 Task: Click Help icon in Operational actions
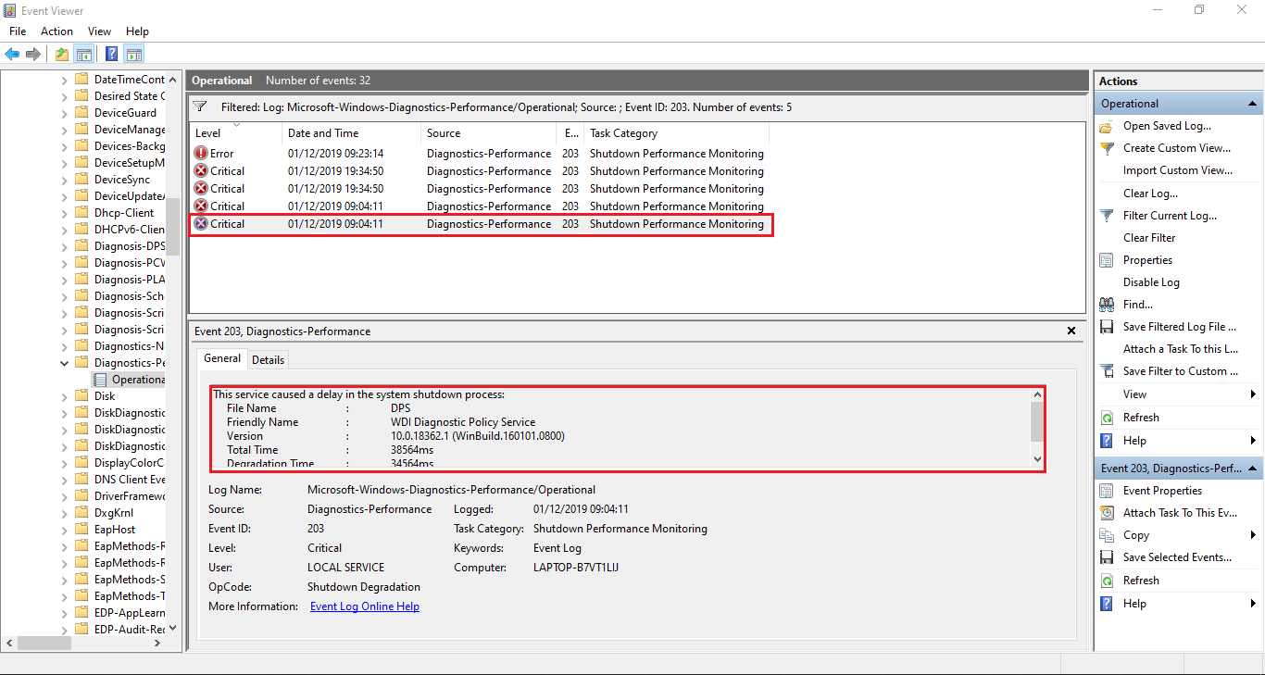pos(1107,441)
